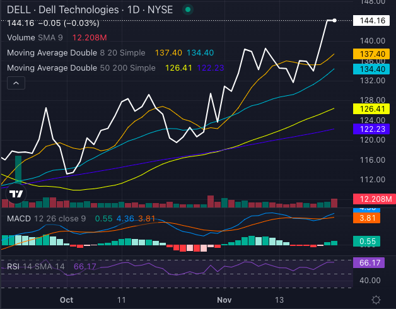Click the 11 date label on time axis
This screenshot has height=309, width=396.
122,300
